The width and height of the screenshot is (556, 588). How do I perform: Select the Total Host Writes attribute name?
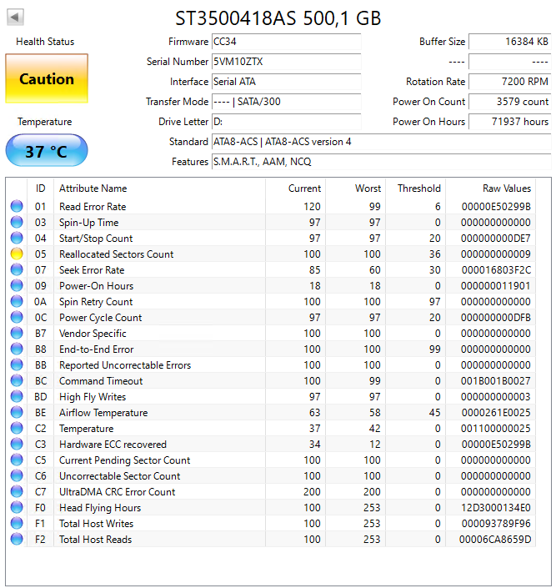(97, 524)
